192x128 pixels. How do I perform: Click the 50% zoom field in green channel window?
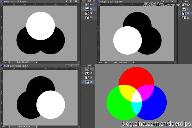101,62
